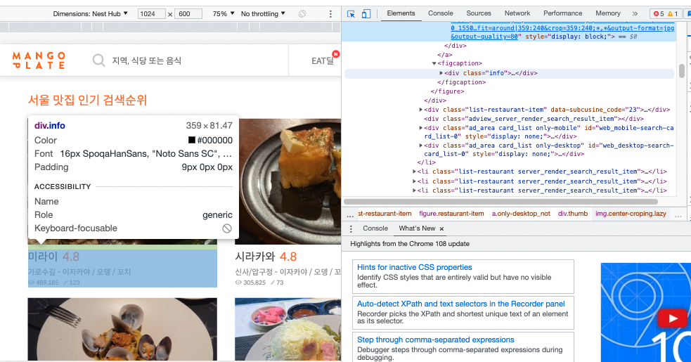Image resolution: width=691 pixels, height=362 pixels.
Task: Expand the div class info node
Action: pos(441,73)
